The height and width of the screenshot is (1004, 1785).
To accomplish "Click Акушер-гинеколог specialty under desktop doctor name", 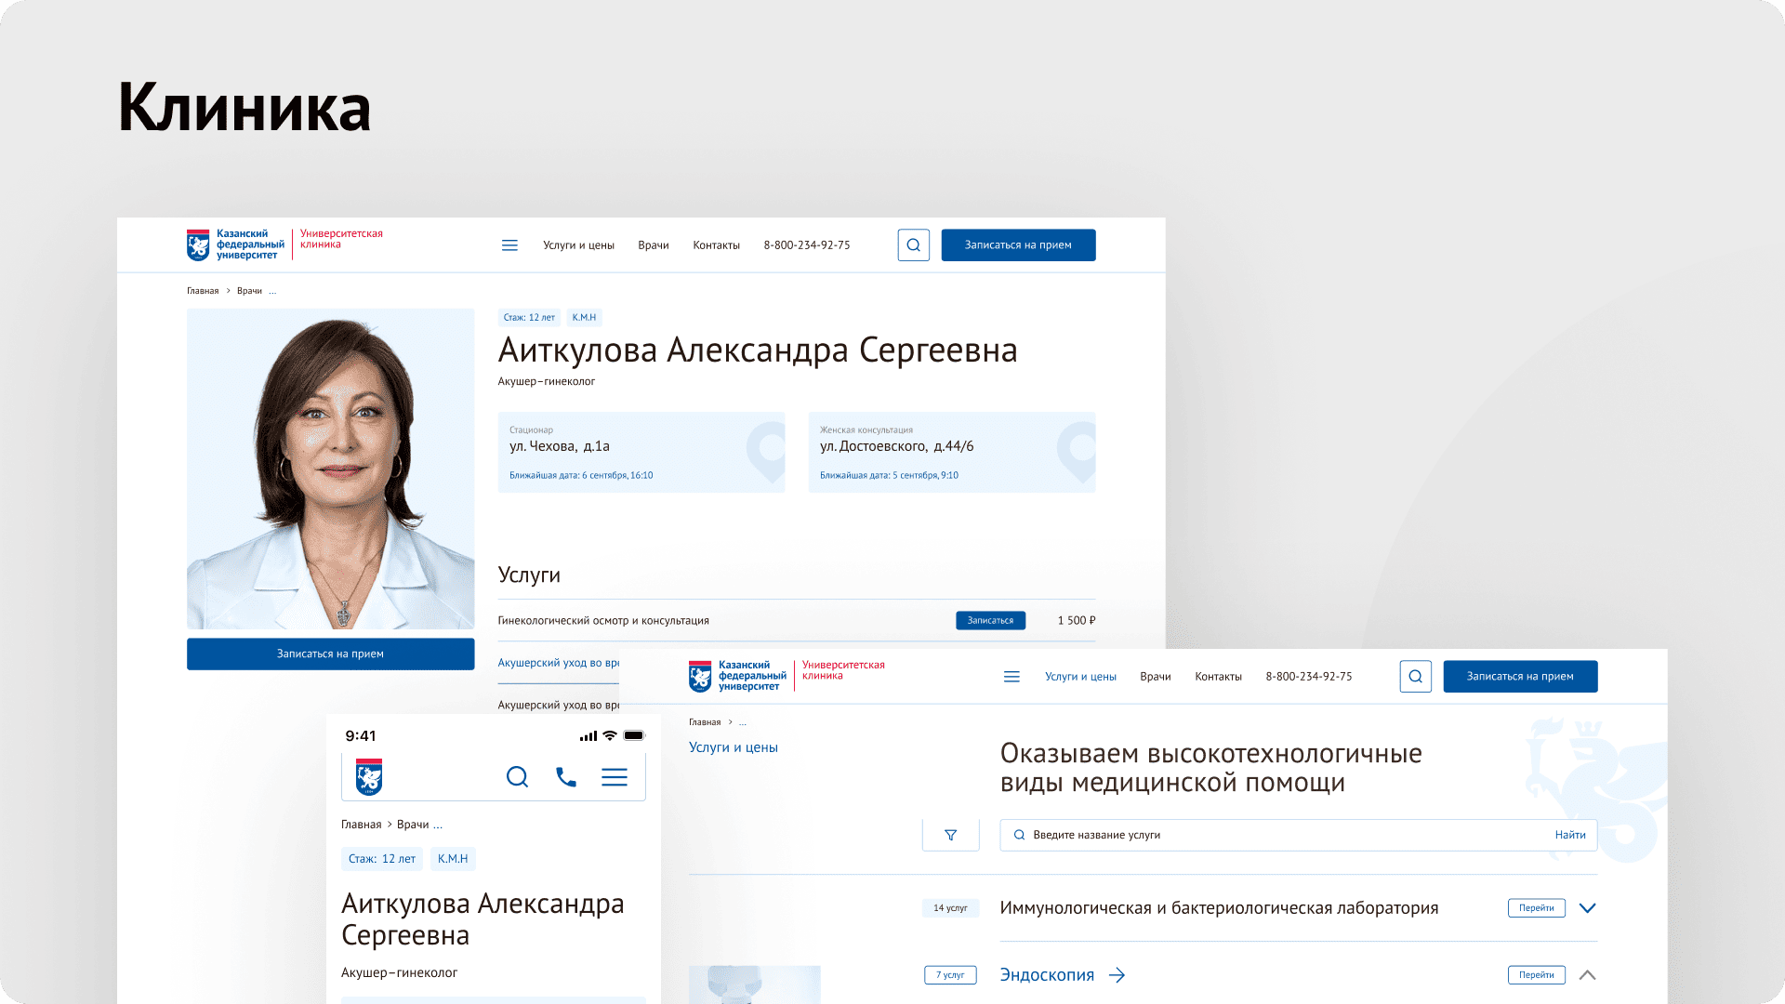I will 547,381.
